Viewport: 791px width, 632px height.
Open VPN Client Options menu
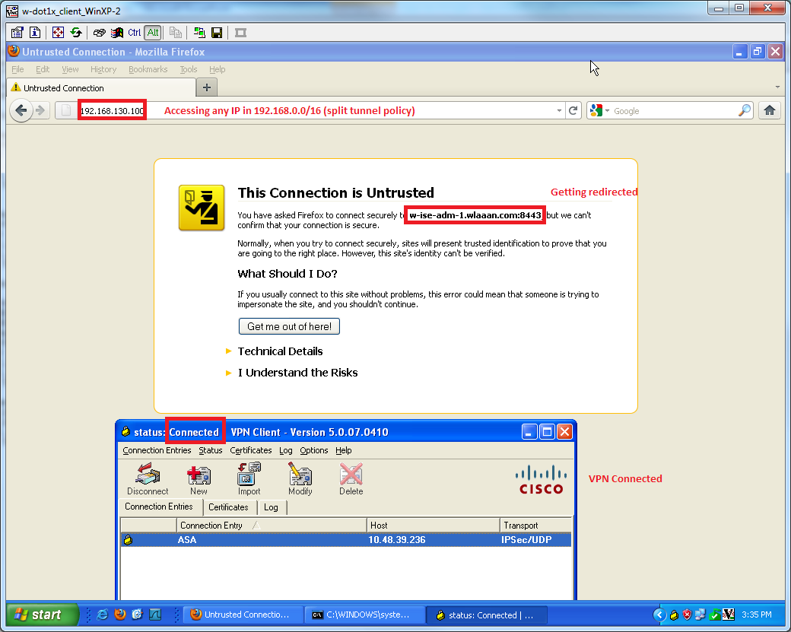point(314,450)
